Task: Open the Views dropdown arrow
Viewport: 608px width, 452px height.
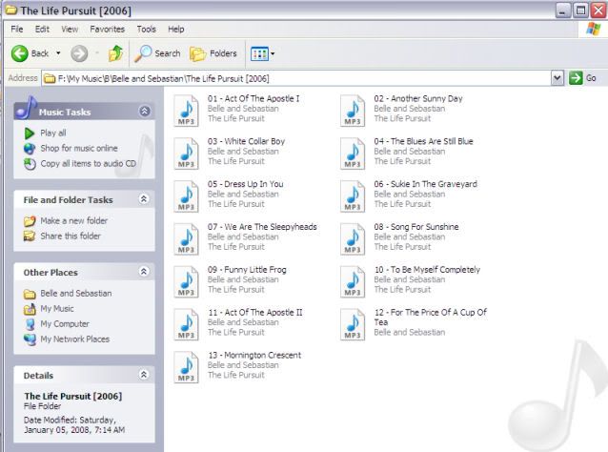Action: click(273, 54)
